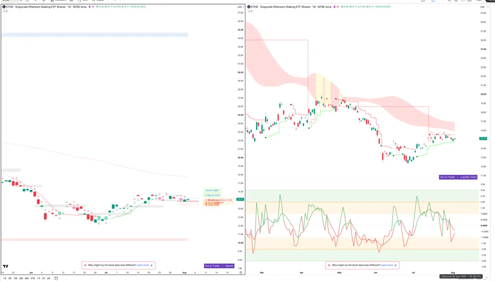Select the YTD time range button
The image size is (495, 281).
click(x=33, y=279)
